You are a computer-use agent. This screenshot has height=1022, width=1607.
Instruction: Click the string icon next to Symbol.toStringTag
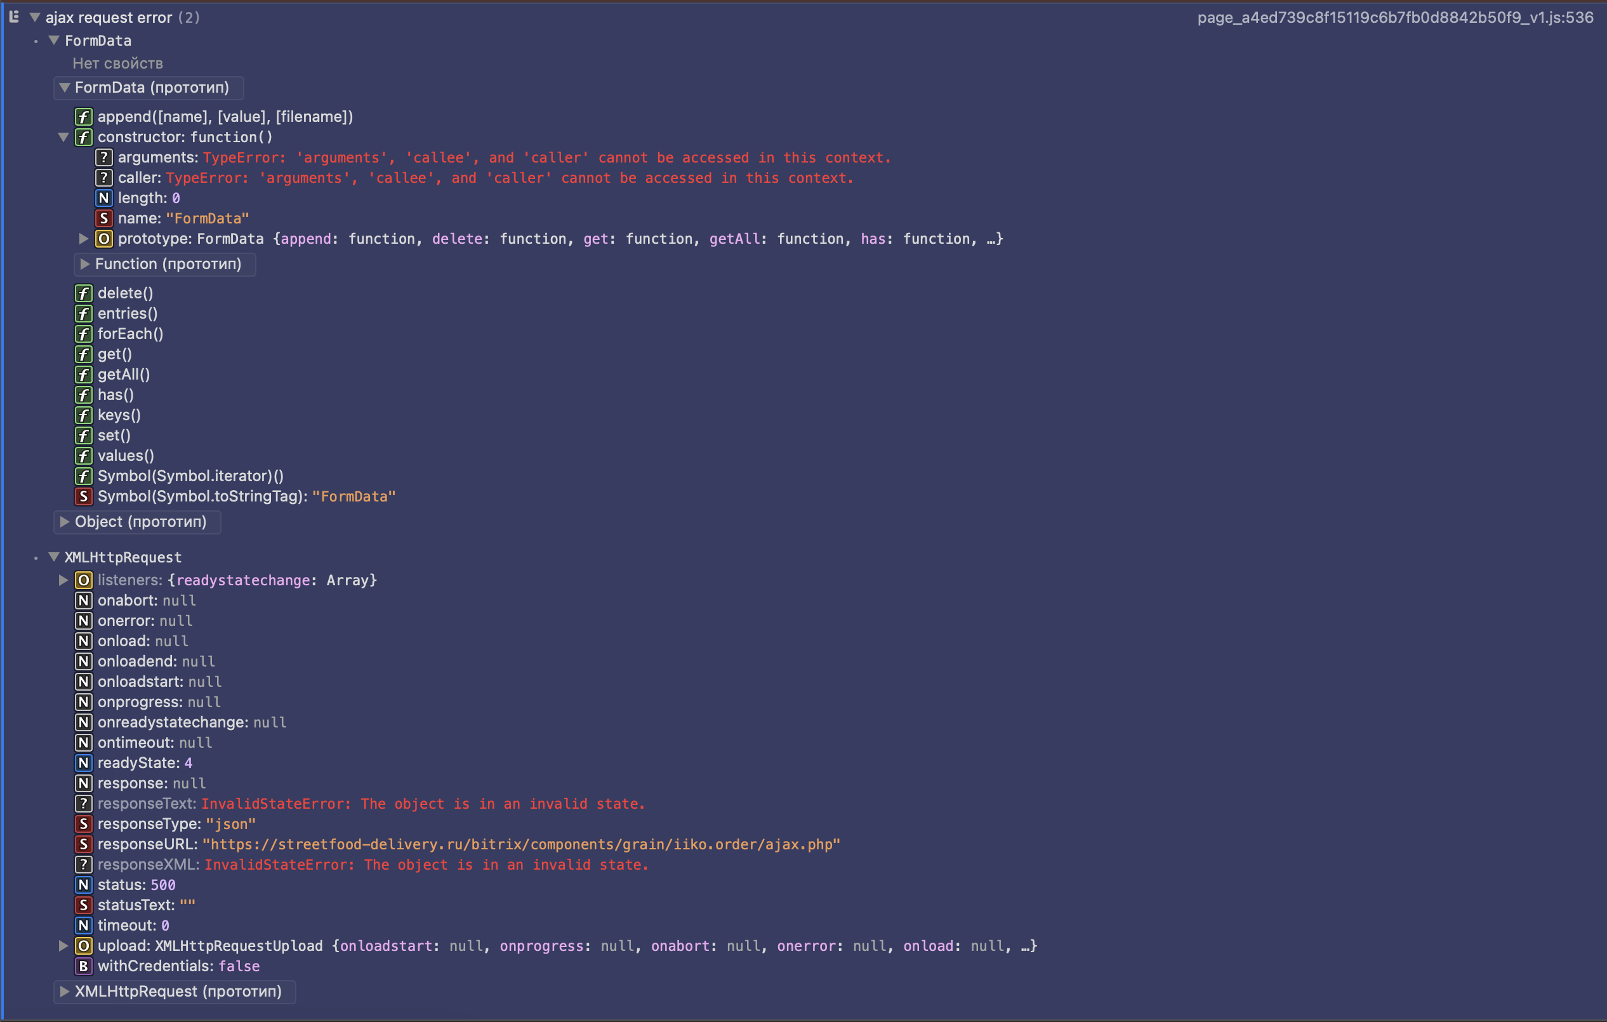[83, 496]
